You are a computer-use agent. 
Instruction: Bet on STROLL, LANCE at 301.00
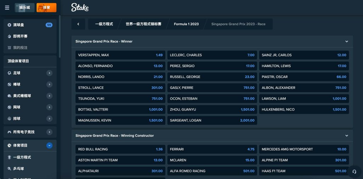pos(121,88)
